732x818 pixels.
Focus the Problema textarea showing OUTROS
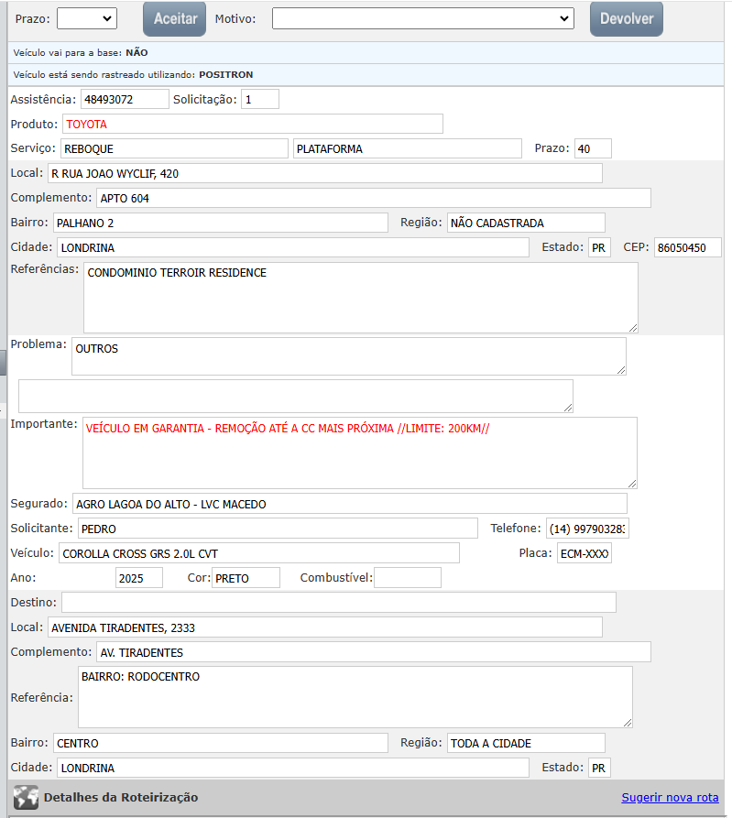coord(348,355)
